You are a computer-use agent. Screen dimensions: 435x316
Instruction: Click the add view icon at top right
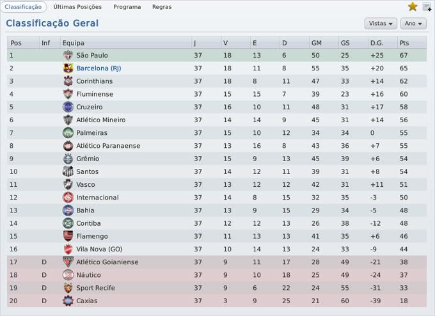[x=427, y=7]
